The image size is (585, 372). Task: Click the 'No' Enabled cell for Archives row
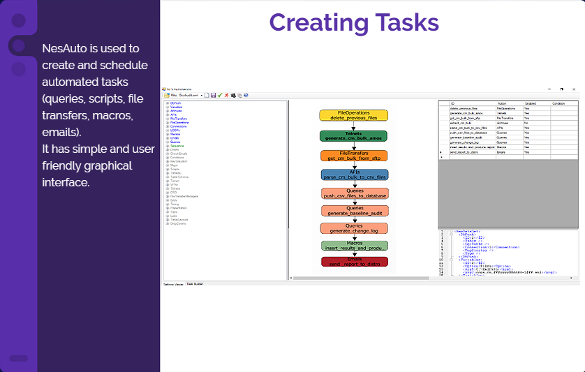[x=537, y=123]
